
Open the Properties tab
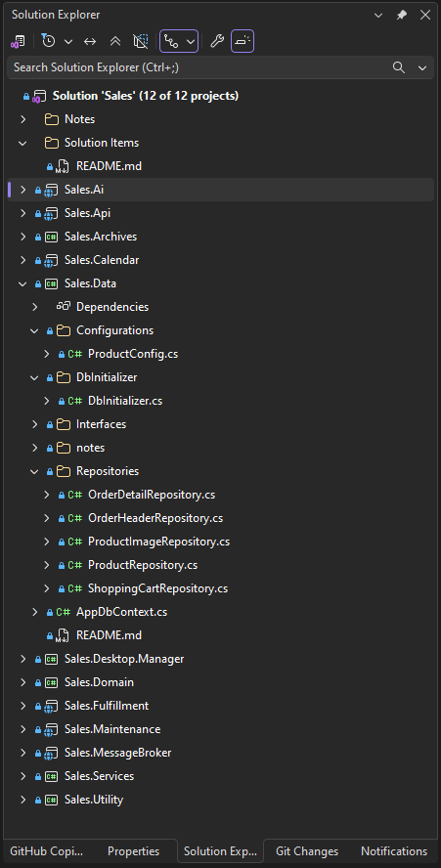(x=134, y=850)
